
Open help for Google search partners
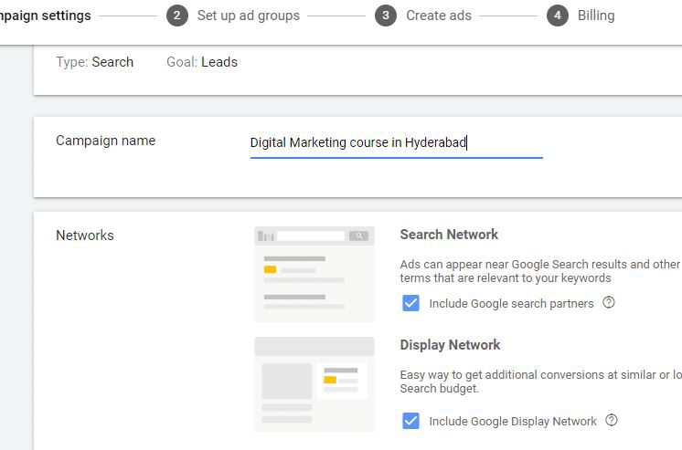[x=609, y=302]
